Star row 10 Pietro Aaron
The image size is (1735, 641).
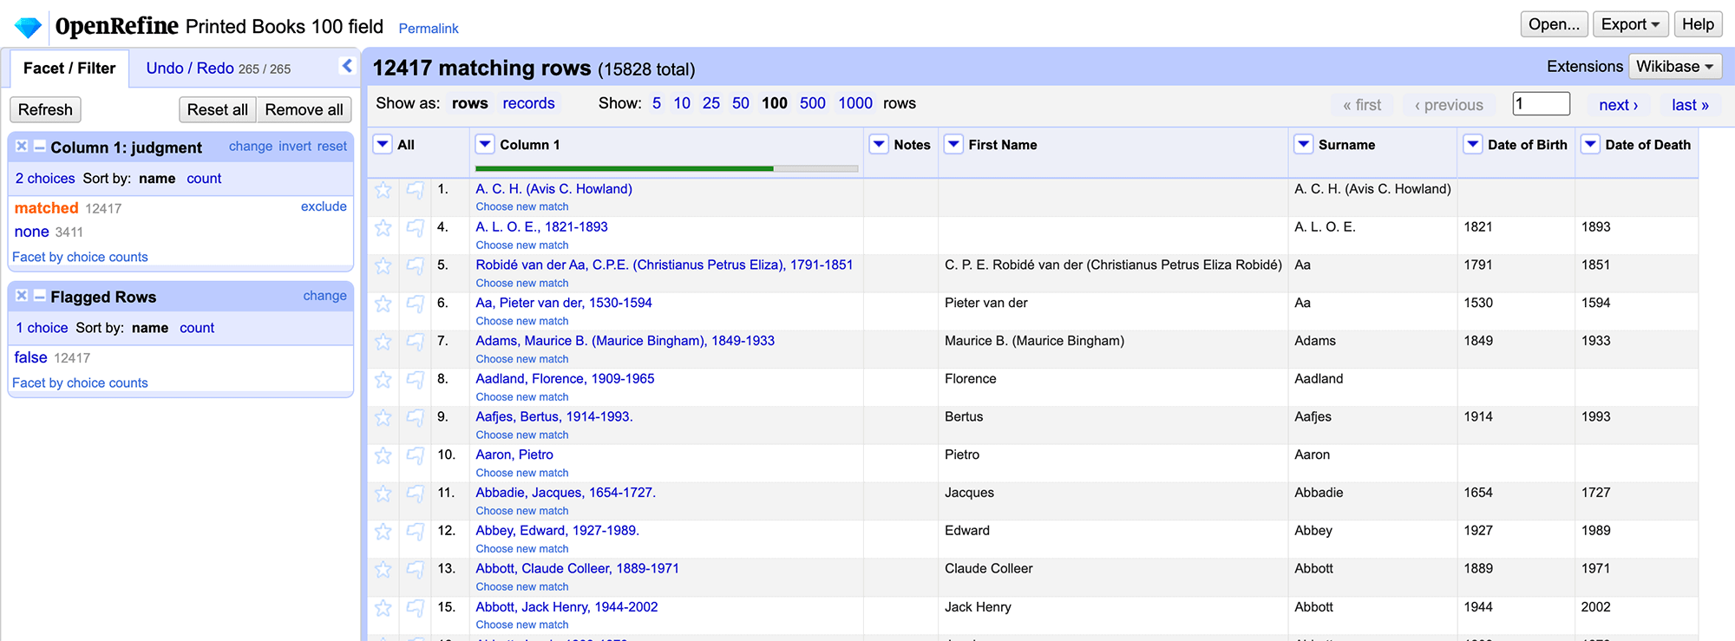click(383, 456)
